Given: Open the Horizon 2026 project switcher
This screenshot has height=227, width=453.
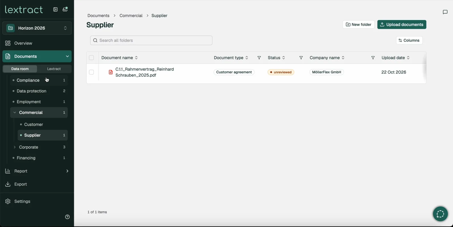Looking at the screenshot, I should click(37, 28).
